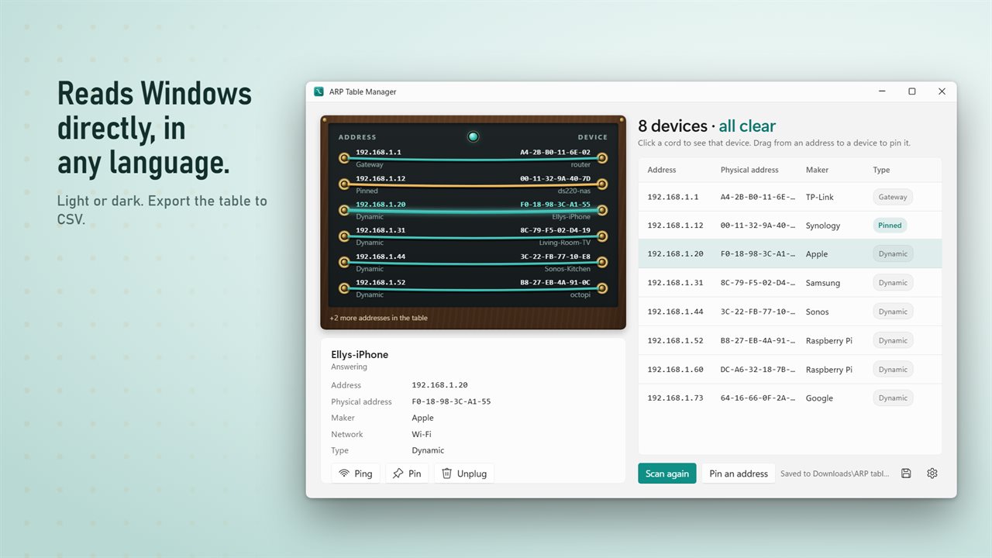Click the address jack for 192.168.1.44
This screenshot has height=558, width=992.
344,262
